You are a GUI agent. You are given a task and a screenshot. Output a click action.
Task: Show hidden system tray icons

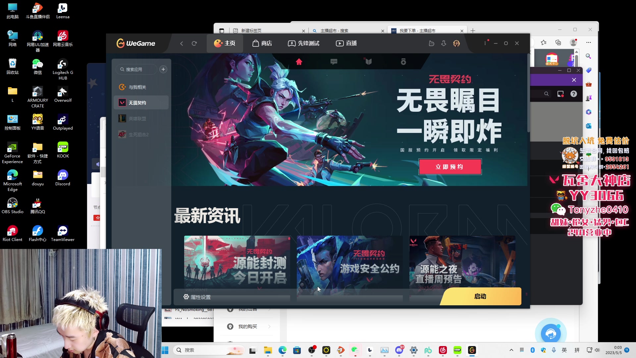pyautogui.click(x=511, y=350)
